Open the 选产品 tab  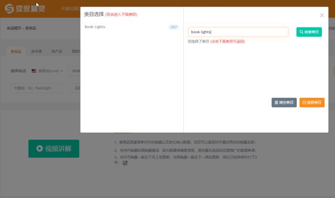(x=57, y=51)
